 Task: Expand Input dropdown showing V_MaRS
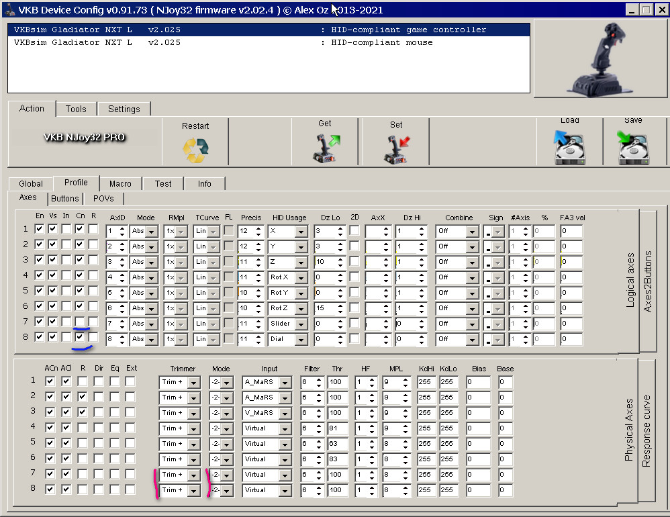pos(285,413)
